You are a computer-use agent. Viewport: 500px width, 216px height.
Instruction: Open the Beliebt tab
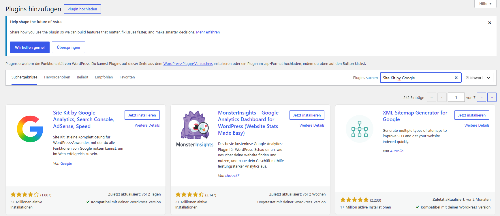82,77
